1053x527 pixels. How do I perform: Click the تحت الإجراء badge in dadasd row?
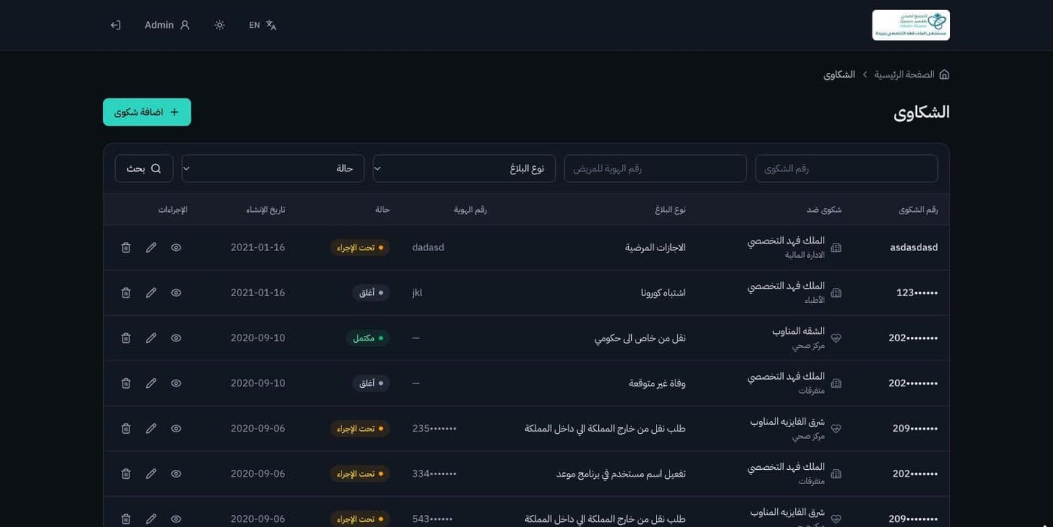[360, 247]
